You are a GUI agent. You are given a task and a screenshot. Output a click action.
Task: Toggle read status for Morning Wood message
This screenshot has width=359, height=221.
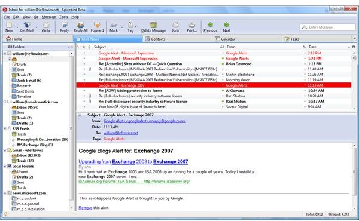(223, 80)
